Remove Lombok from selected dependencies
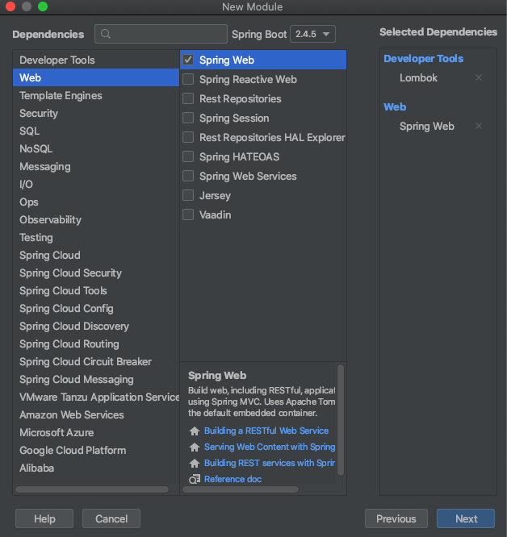507x537 pixels. click(x=479, y=77)
